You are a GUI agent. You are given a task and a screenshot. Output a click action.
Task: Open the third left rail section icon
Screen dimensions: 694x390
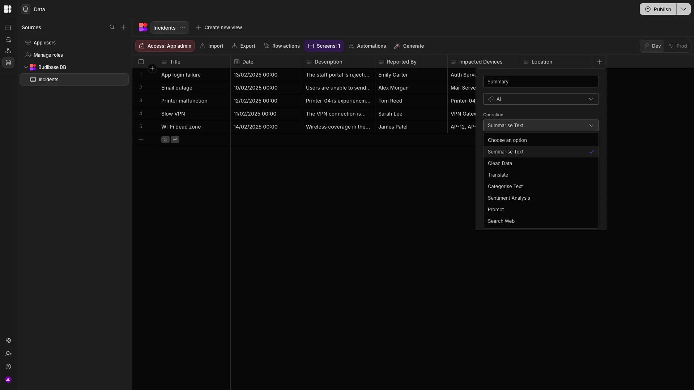[x=8, y=51]
